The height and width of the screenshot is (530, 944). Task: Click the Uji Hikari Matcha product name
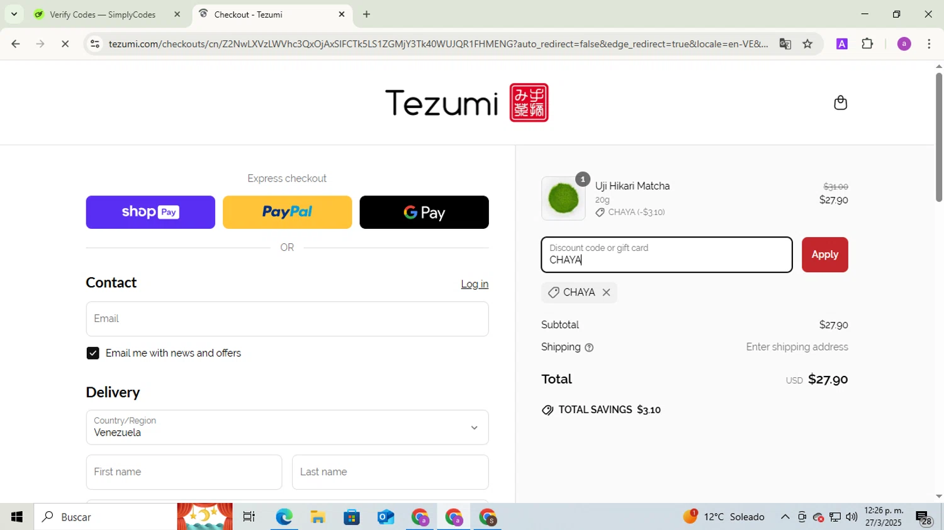coord(632,186)
